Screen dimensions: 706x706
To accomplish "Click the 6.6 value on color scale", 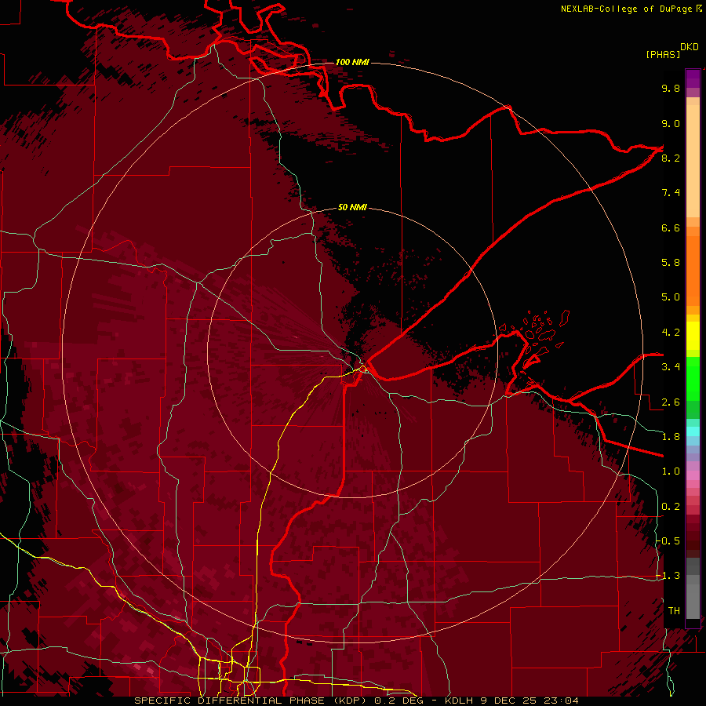I will pos(671,227).
